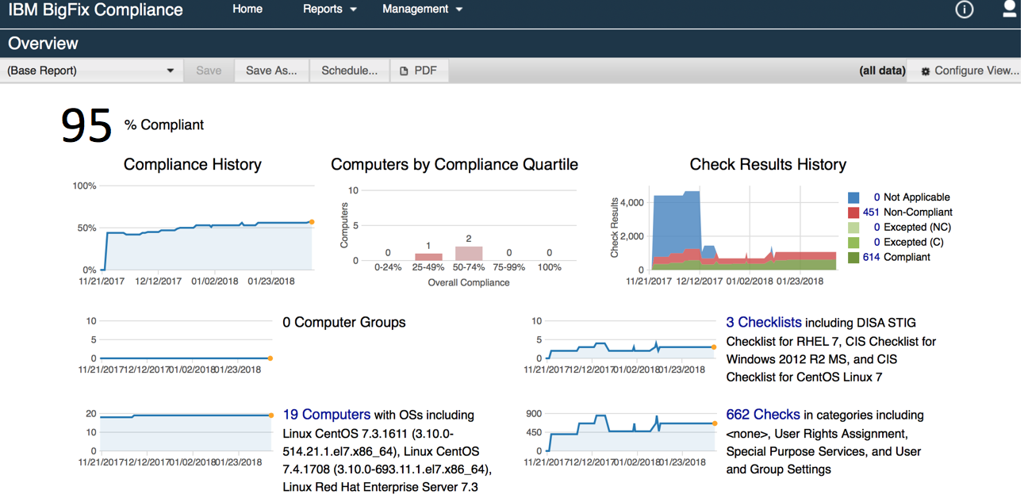Open the Base Report dropdown
The width and height of the screenshot is (1028, 498).
point(91,71)
